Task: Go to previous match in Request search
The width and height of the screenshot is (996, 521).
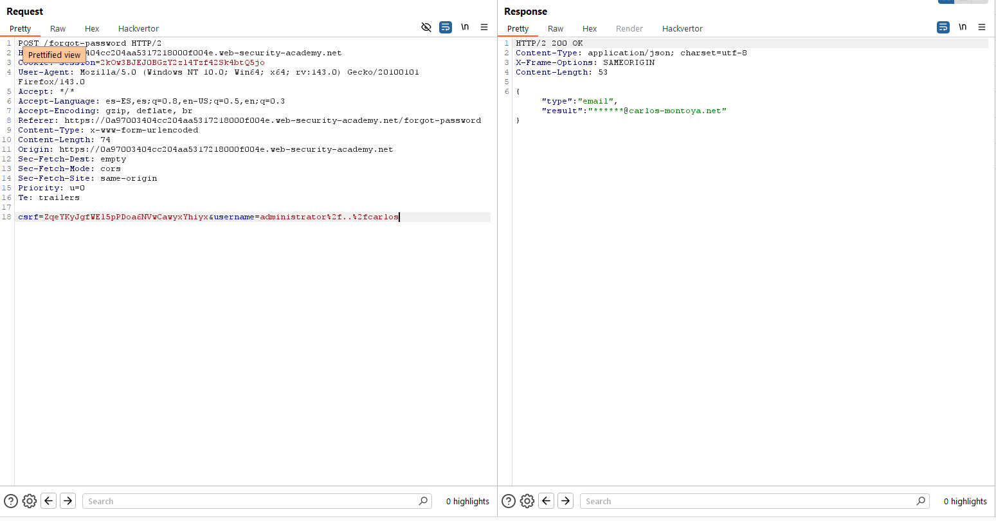Action: pyautogui.click(x=49, y=501)
